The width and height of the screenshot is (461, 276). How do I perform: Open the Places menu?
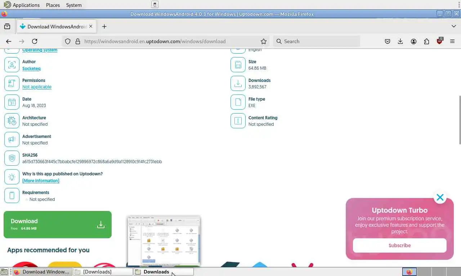coord(53,5)
